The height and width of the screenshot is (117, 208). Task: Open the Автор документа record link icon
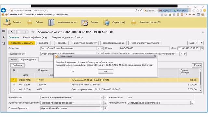(192, 103)
